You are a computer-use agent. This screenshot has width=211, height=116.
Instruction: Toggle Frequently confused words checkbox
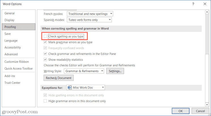tap(45, 48)
